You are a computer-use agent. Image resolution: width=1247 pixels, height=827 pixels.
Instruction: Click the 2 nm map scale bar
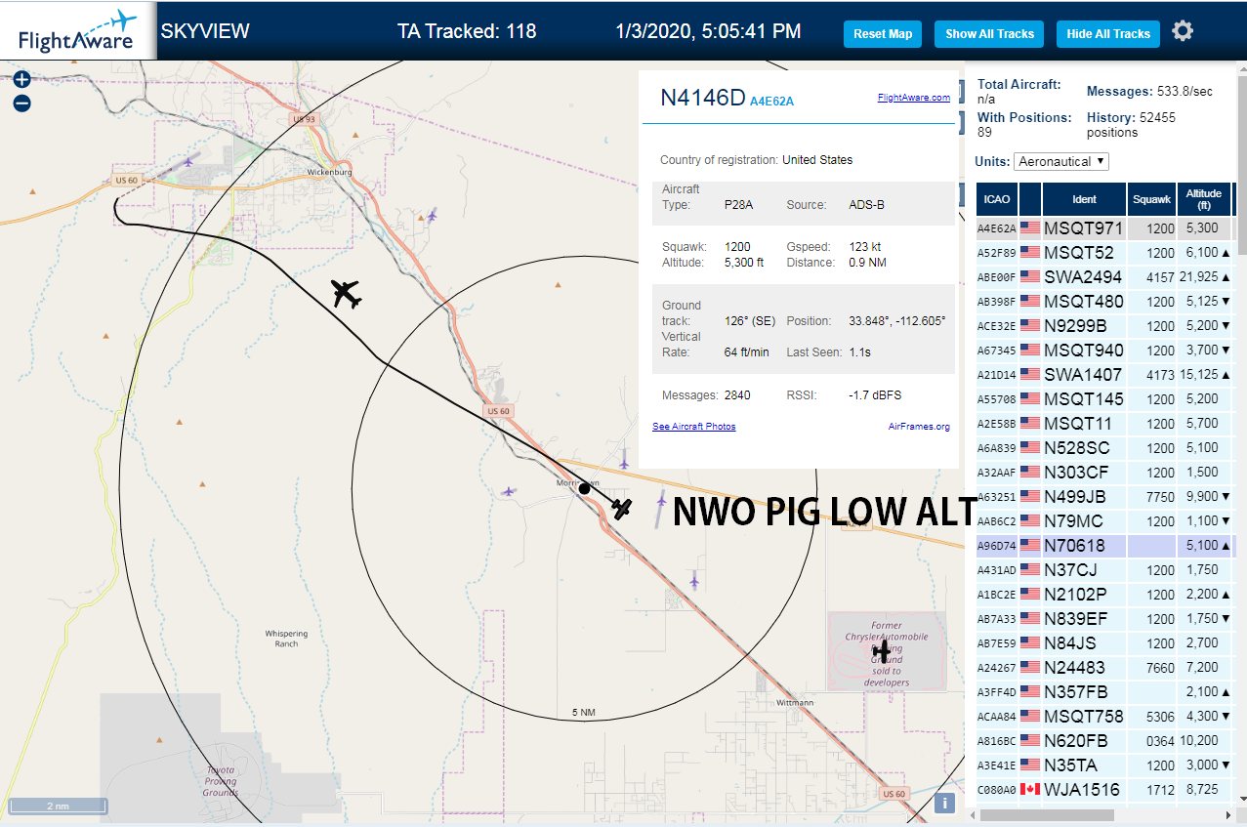click(x=57, y=806)
